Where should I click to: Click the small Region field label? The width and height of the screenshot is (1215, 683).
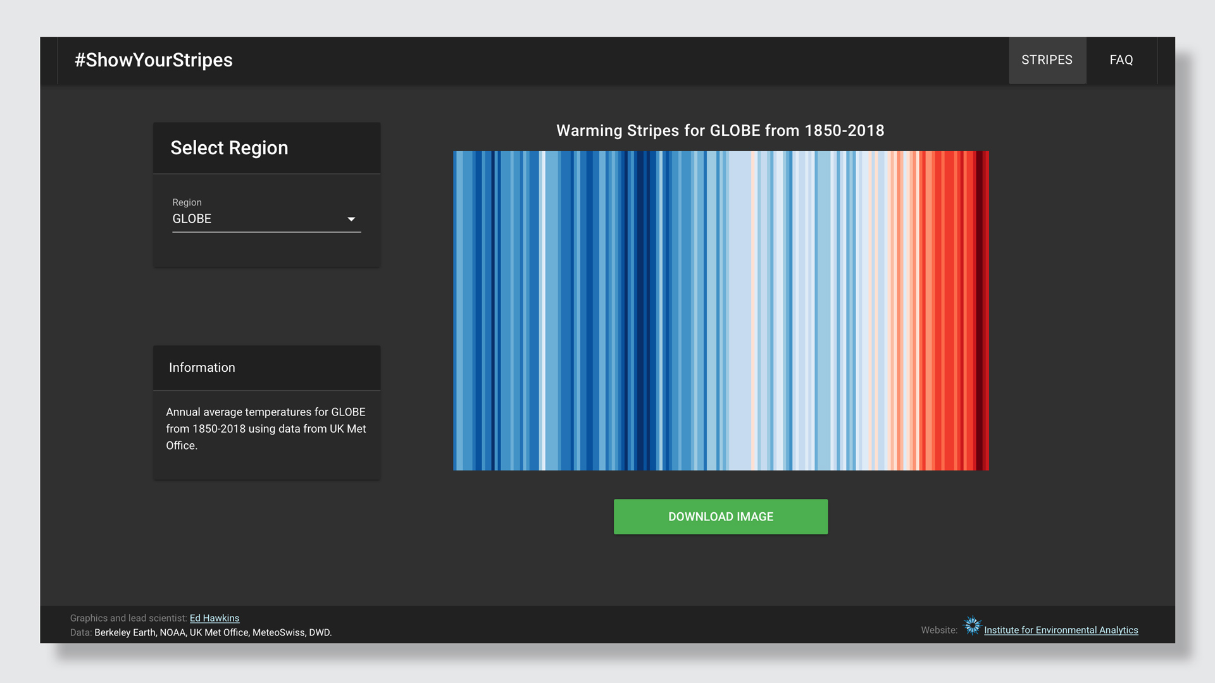tap(187, 202)
